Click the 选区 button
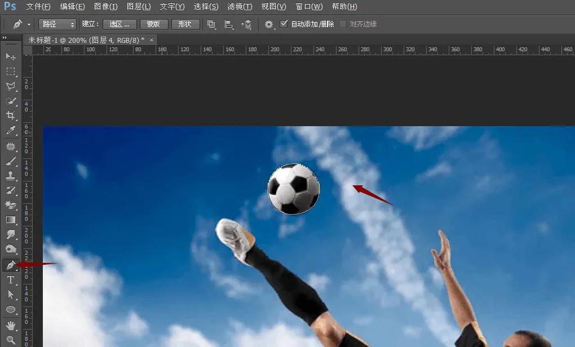 pos(119,24)
